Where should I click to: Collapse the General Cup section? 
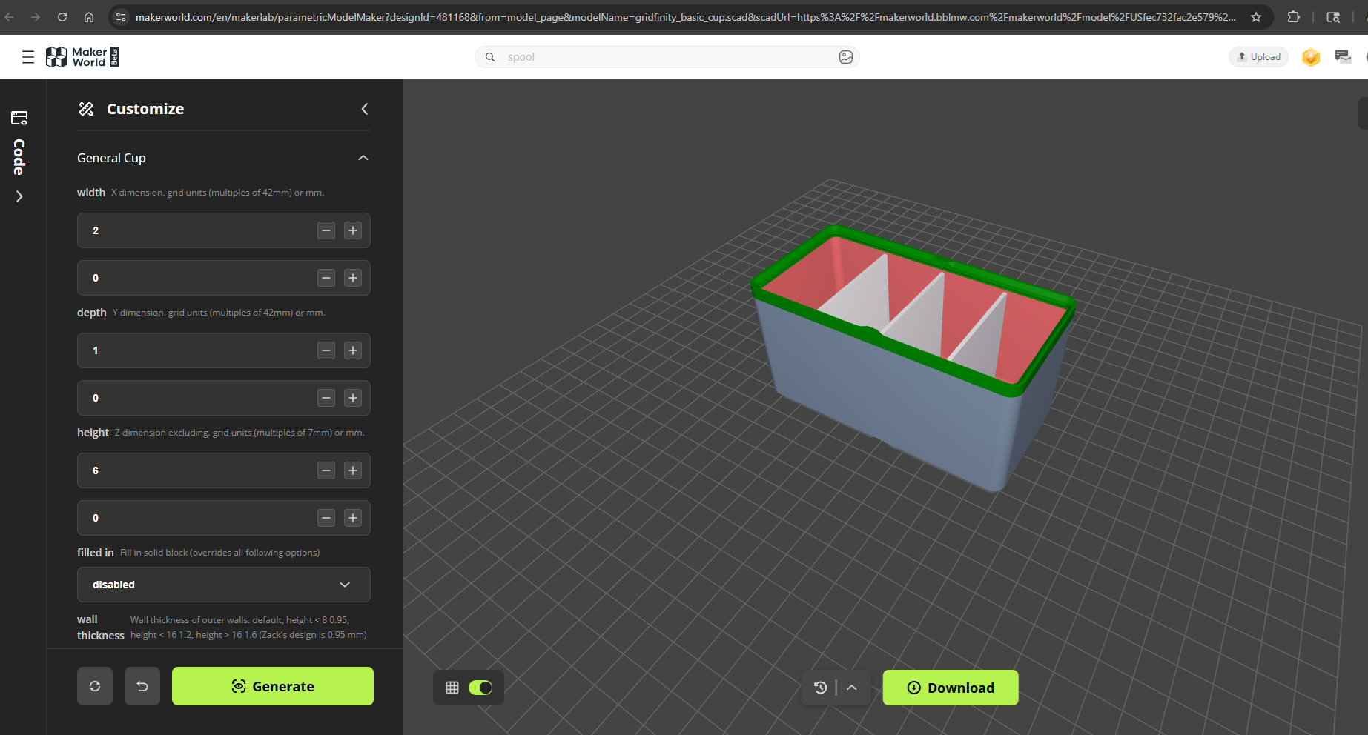coord(363,158)
